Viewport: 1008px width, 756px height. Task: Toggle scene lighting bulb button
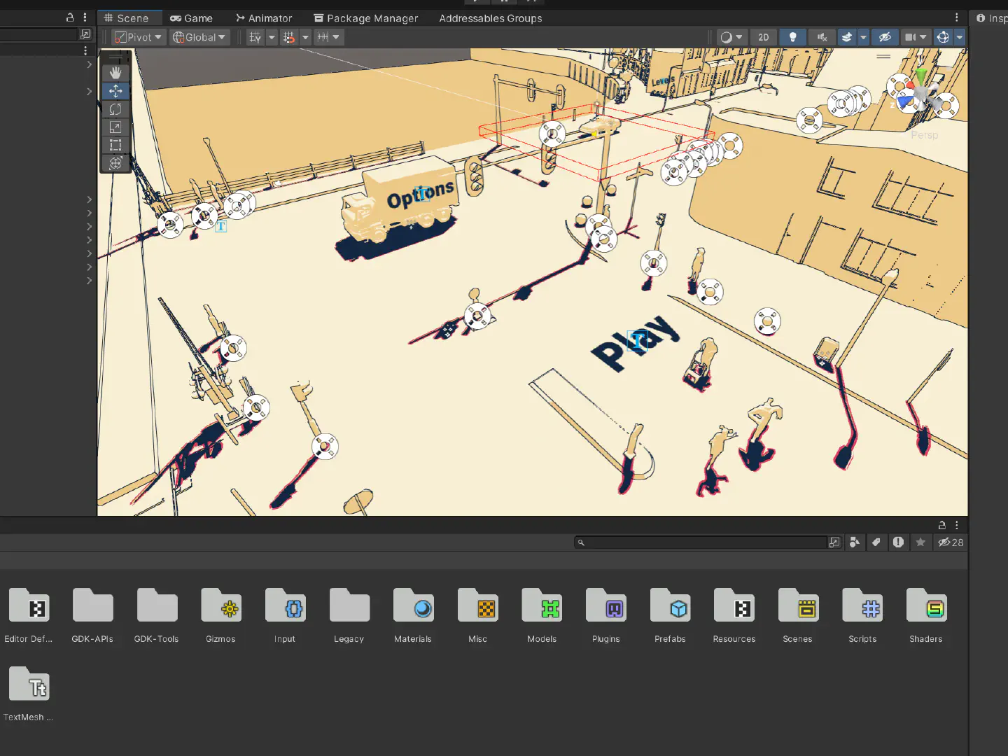(x=792, y=37)
